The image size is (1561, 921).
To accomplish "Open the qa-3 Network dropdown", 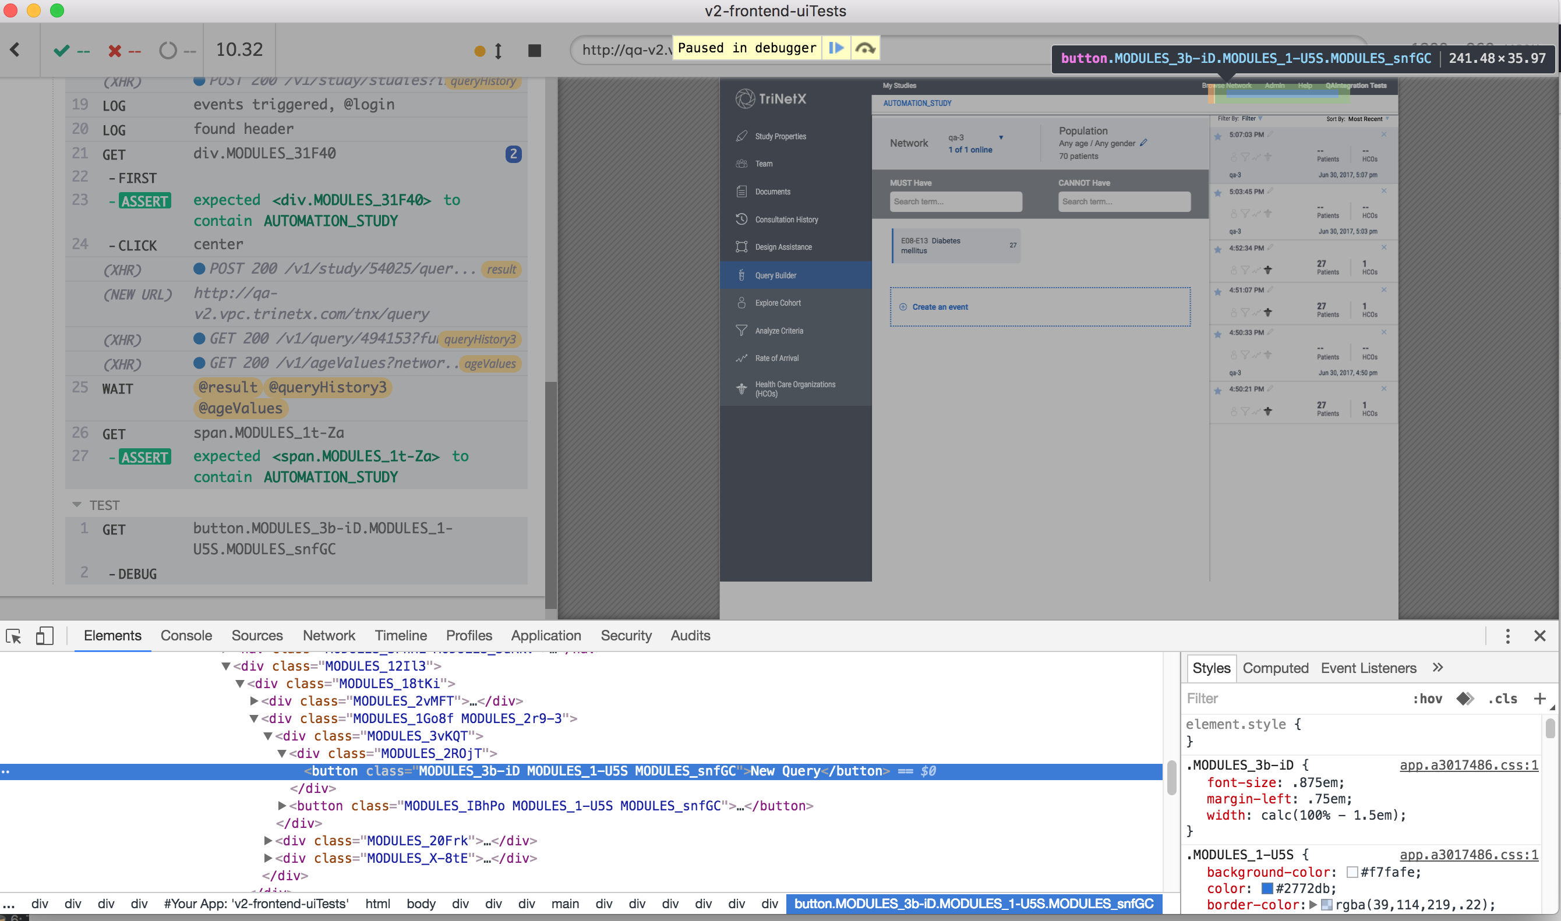I will point(1001,138).
